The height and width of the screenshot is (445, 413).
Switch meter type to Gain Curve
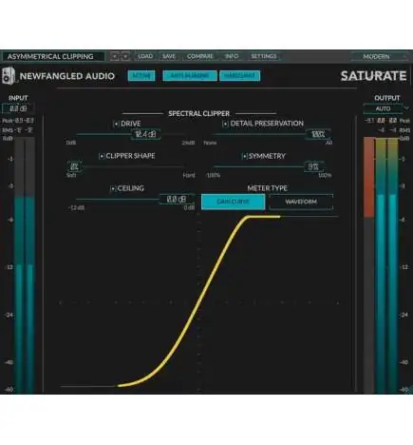coord(233,202)
